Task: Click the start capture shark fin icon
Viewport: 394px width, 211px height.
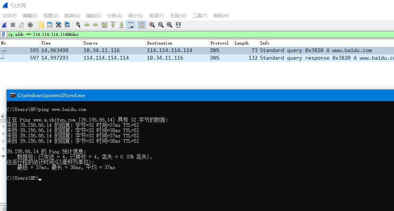Action: point(4,25)
